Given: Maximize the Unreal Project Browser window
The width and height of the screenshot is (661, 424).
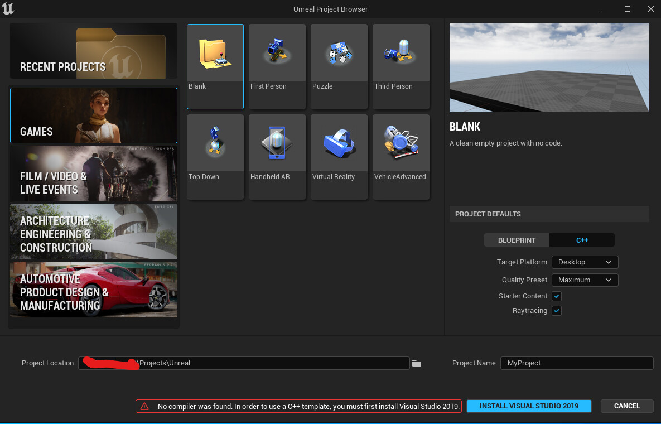Looking at the screenshot, I should tap(628, 9).
